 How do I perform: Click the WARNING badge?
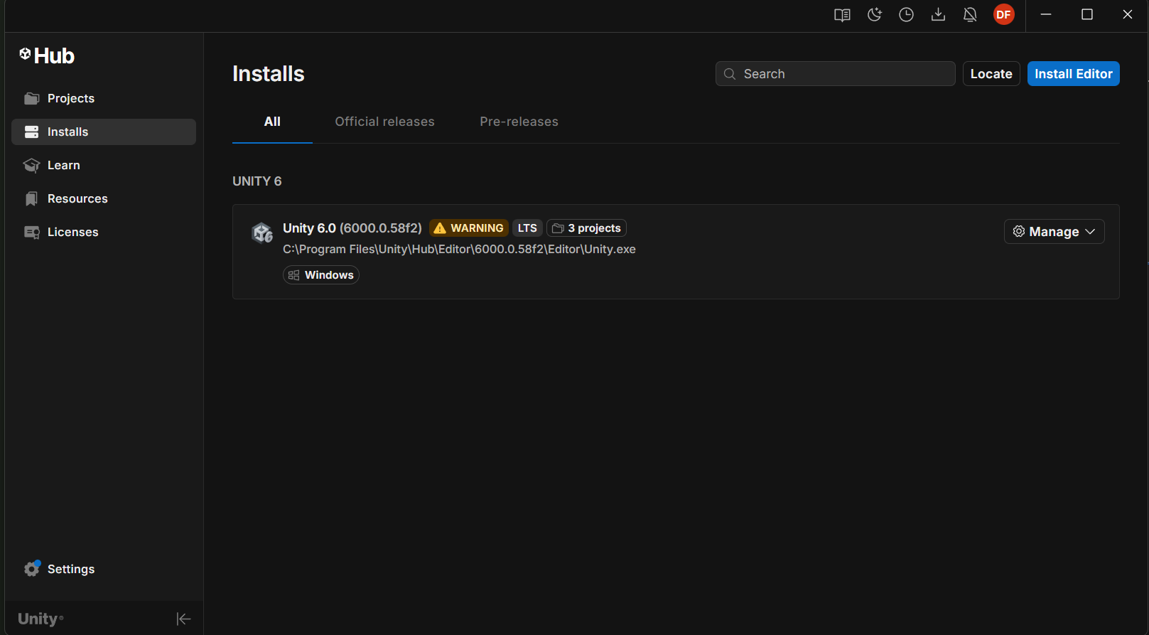tap(469, 228)
